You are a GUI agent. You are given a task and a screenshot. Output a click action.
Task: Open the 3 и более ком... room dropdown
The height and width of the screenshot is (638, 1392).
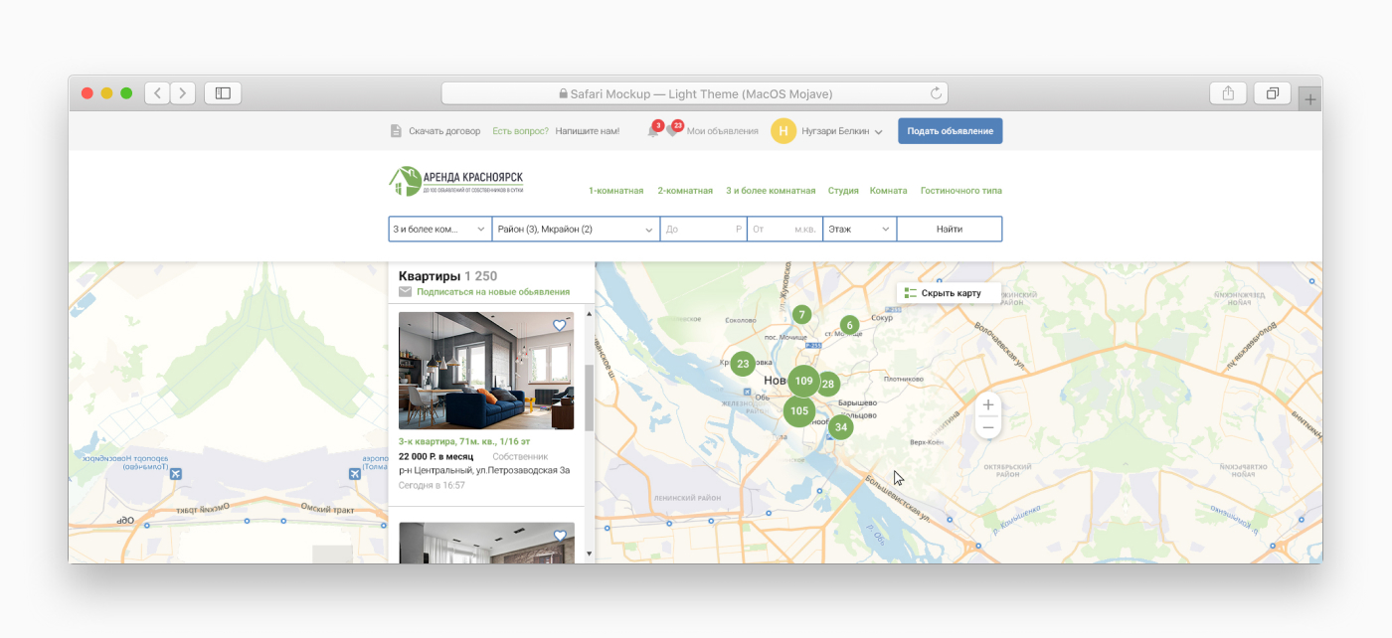(440, 229)
